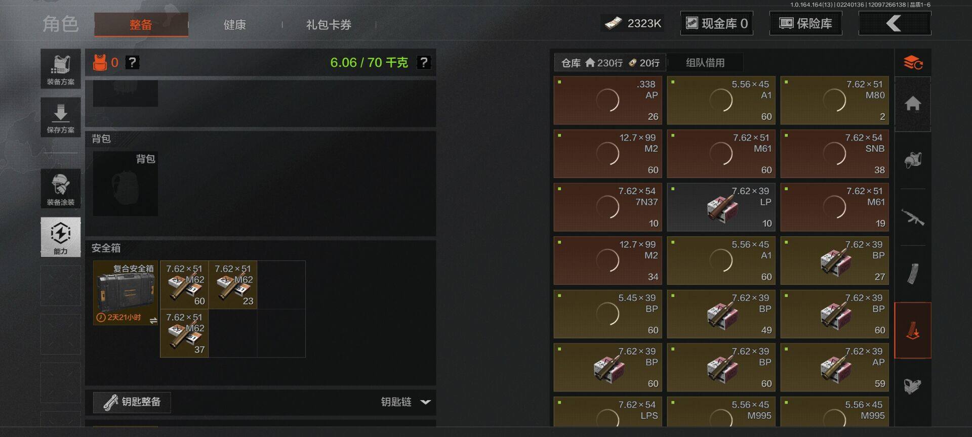Click the swap arrows on 复合安全箱
The image size is (972, 437).
coord(153,321)
